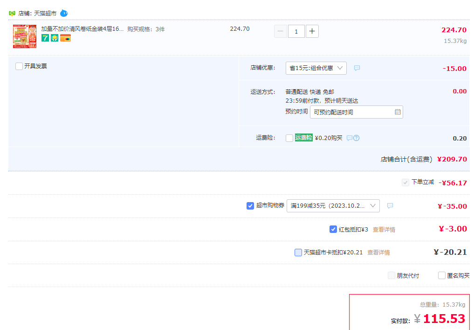
Task: Open 查看详情 for 天猫超市卡抵扣
Action: pyautogui.click(x=378, y=253)
